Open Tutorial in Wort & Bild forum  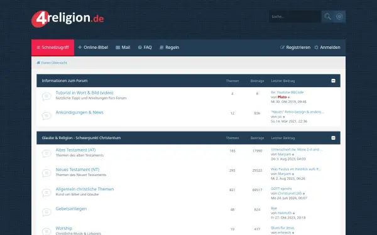[x=84, y=93]
